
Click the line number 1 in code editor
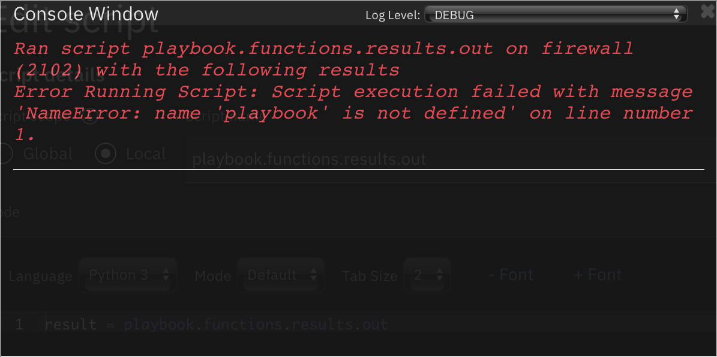(x=19, y=324)
